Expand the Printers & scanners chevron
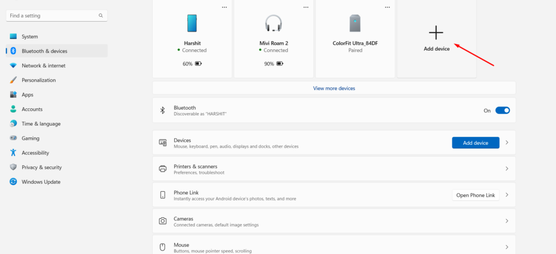The height and width of the screenshot is (254, 556). tap(507, 169)
